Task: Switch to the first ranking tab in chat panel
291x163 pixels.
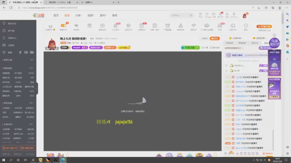Action: 230,43
